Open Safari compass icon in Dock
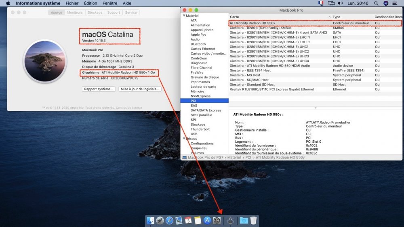 click(169, 220)
